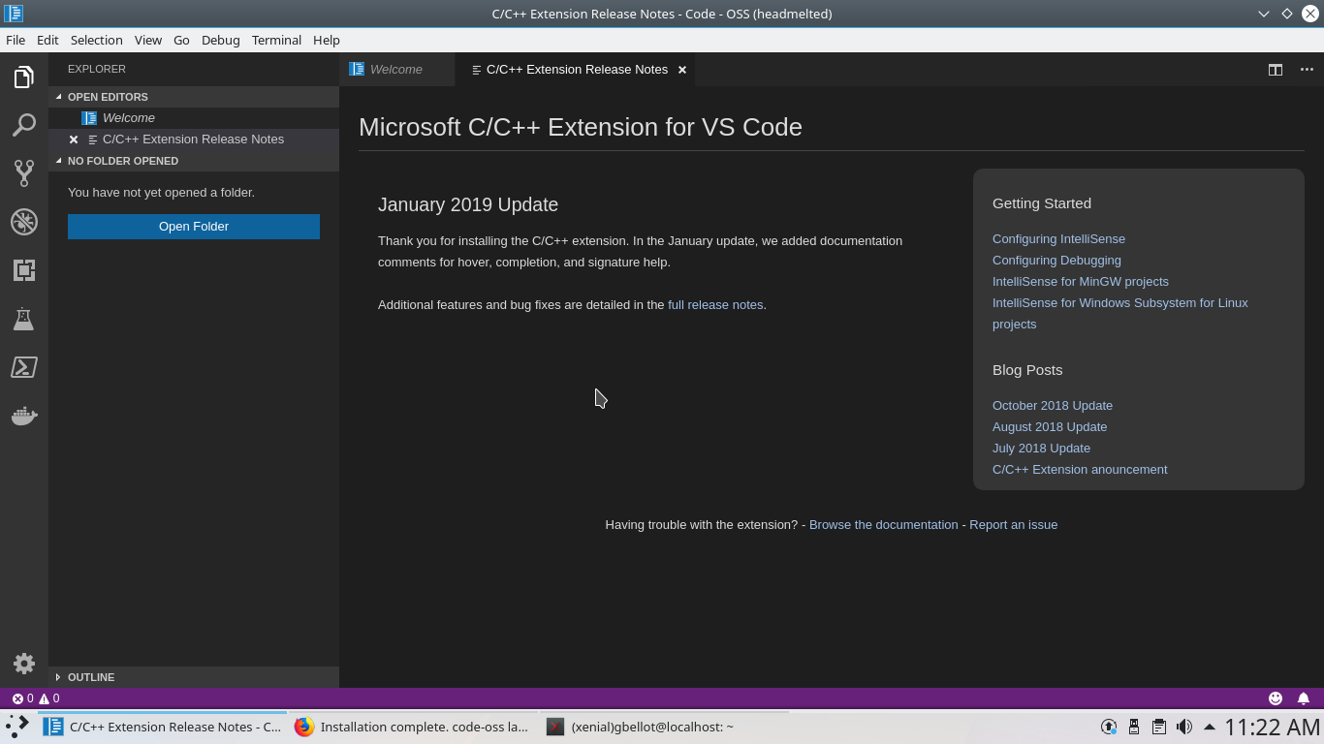This screenshot has height=744, width=1324.
Task: Open the editor more actions ellipsis
Action: point(1307,70)
